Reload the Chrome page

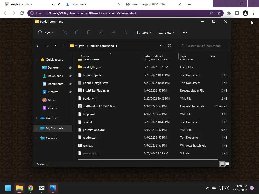point(22,13)
